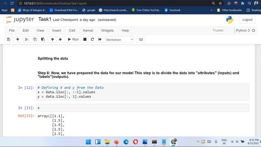The width and height of the screenshot is (261, 147).
Task: Insert cell below with the plus icon
Action: point(18,40)
